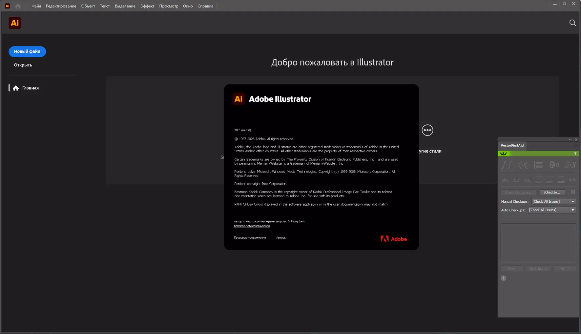The image size is (581, 334).
Task: Click the Check Document button
Action: coord(518,192)
